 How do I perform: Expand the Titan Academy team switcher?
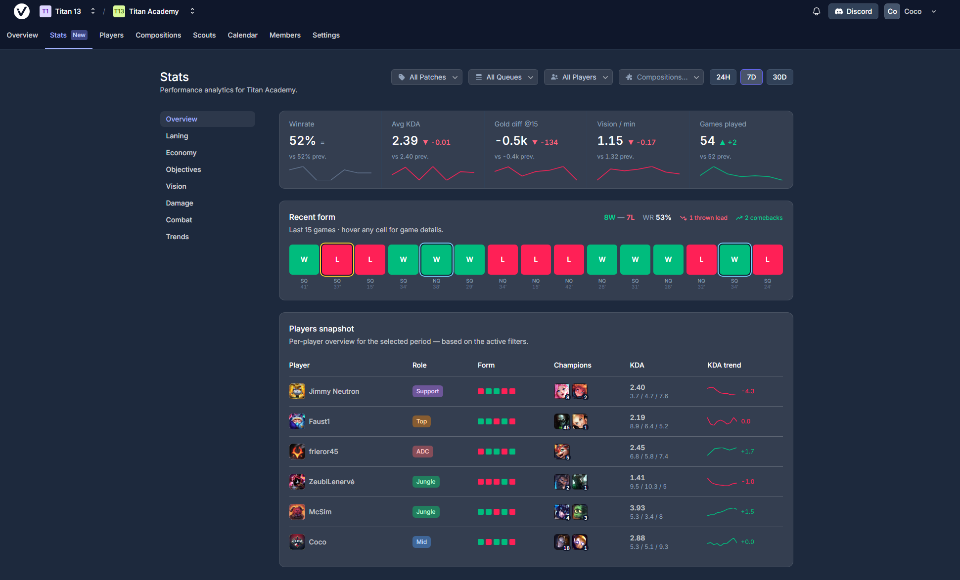(192, 11)
